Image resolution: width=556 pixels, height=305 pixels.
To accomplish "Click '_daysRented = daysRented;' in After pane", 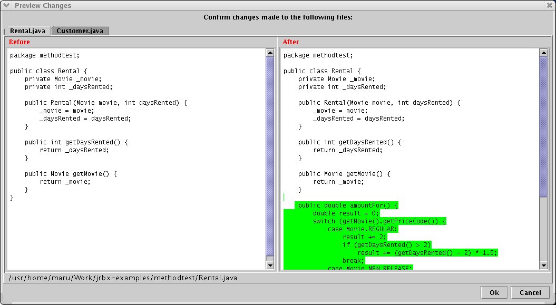I will pos(358,119).
